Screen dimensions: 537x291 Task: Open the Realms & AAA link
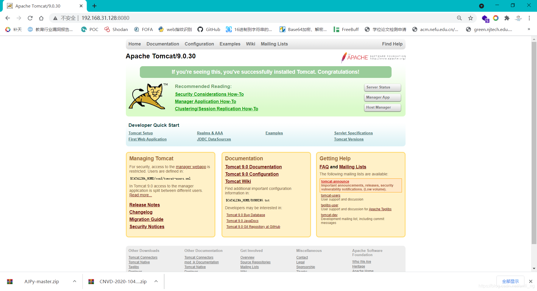(210, 133)
